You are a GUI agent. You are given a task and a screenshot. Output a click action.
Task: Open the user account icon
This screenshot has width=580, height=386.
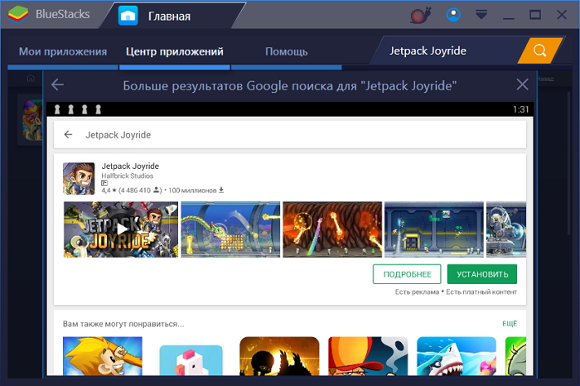tap(453, 15)
